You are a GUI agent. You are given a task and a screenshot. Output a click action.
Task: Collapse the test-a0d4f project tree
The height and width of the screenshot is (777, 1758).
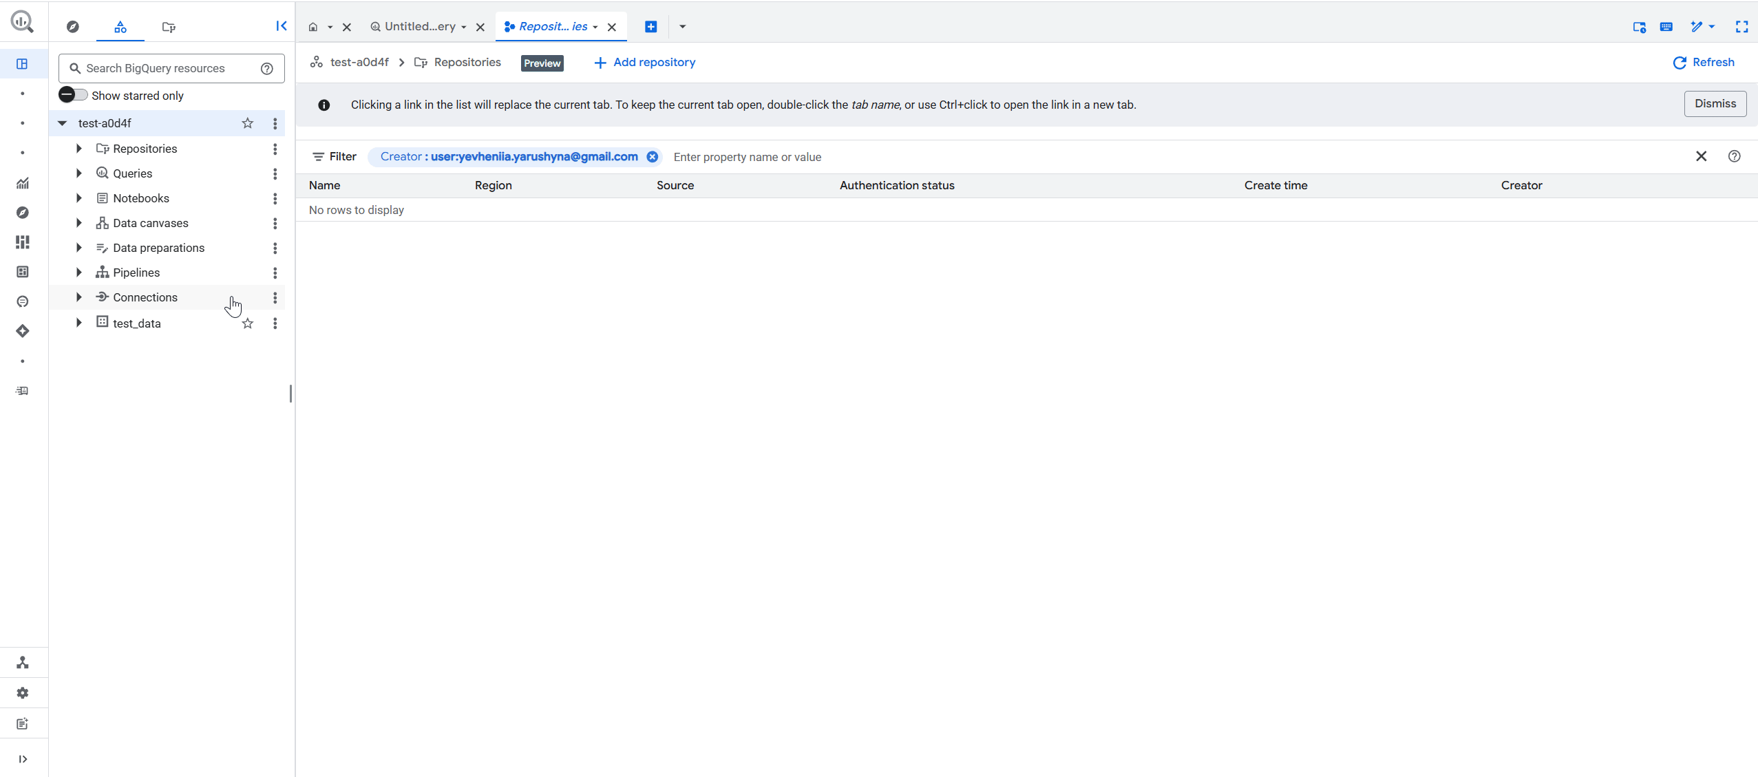point(63,123)
